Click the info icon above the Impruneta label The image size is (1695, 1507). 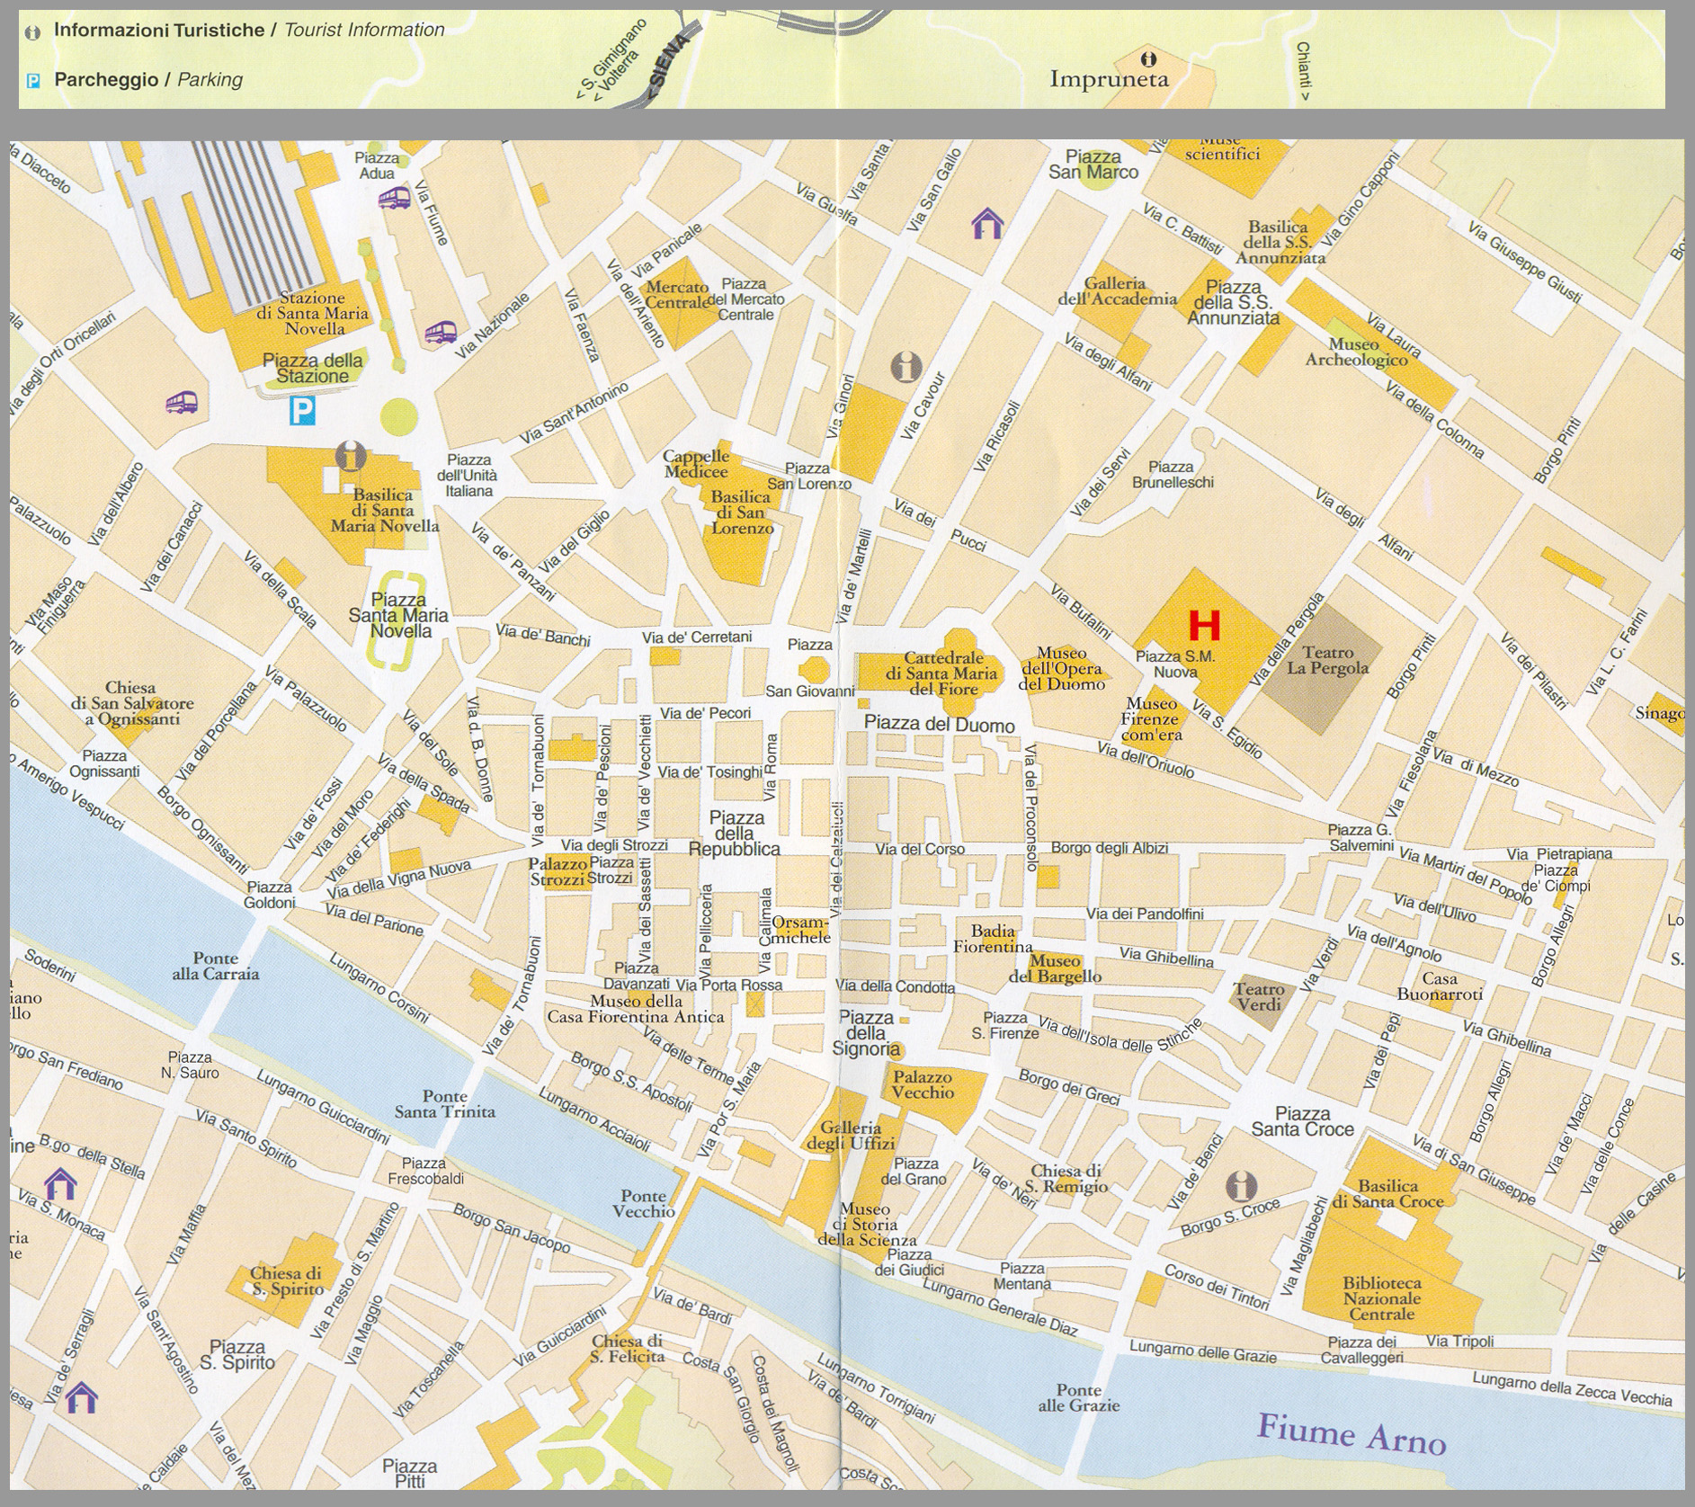click(x=1147, y=59)
